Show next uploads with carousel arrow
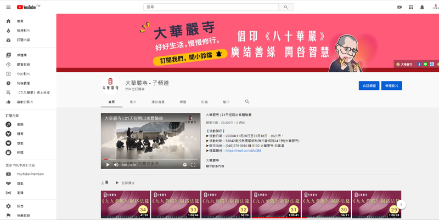 click(x=401, y=204)
